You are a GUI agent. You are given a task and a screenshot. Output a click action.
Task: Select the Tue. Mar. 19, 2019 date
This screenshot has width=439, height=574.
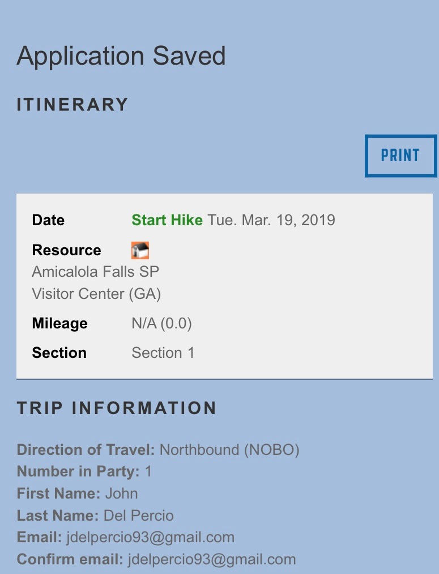pos(271,220)
